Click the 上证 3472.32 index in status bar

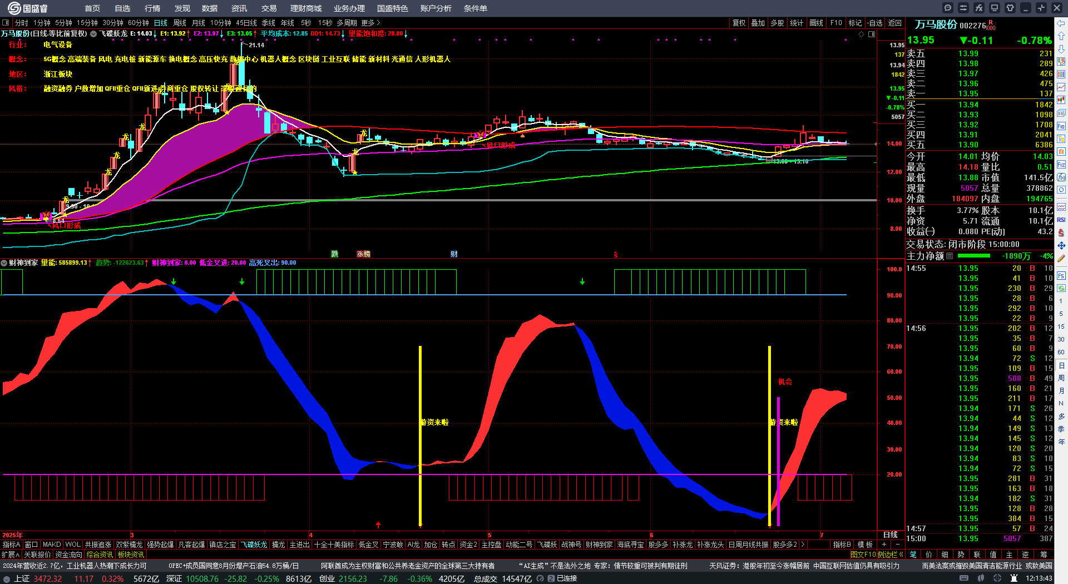(38, 579)
